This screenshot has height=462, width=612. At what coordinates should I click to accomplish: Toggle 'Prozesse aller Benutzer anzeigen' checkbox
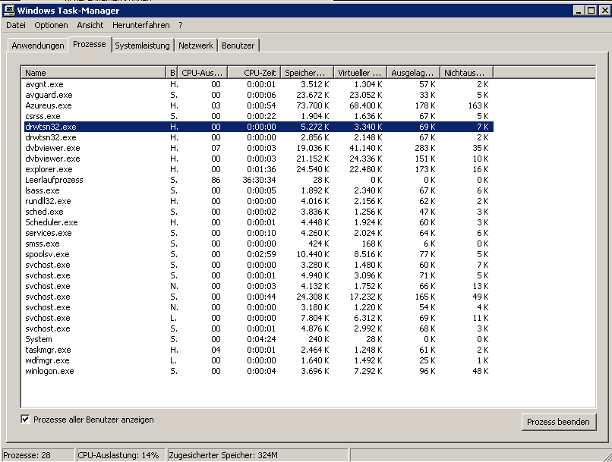click(x=25, y=419)
